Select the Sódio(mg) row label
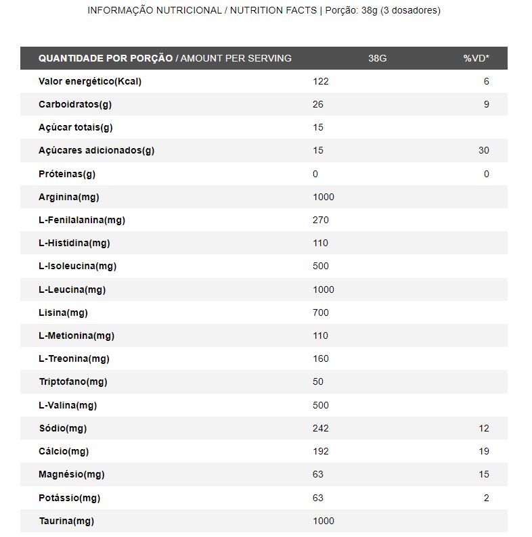The height and width of the screenshot is (537, 532). [x=63, y=428]
